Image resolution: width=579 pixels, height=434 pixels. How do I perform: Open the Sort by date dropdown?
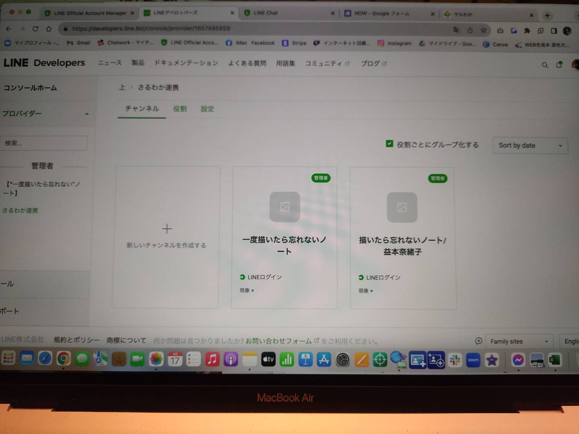coord(530,145)
